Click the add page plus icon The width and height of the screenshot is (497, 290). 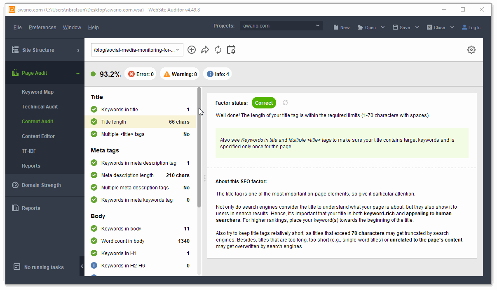pyautogui.click(x=192, y=50)
